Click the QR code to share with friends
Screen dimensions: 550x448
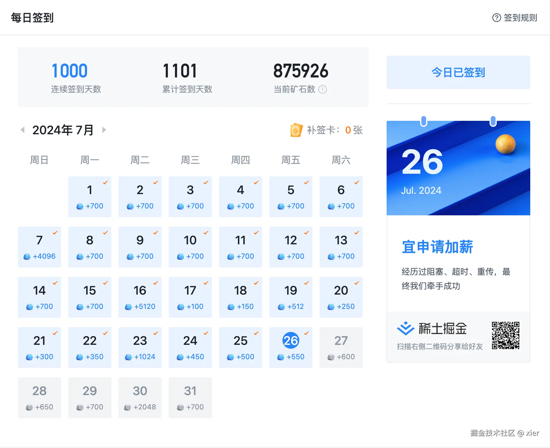[506, 335]
